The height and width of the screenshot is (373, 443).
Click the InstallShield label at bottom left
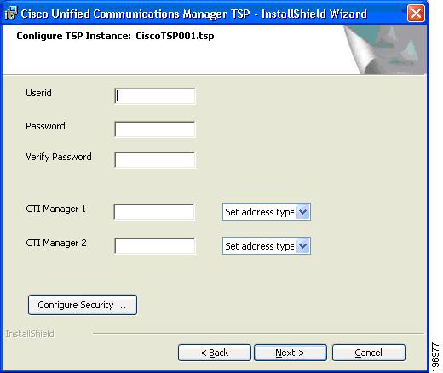coord(30,334)
